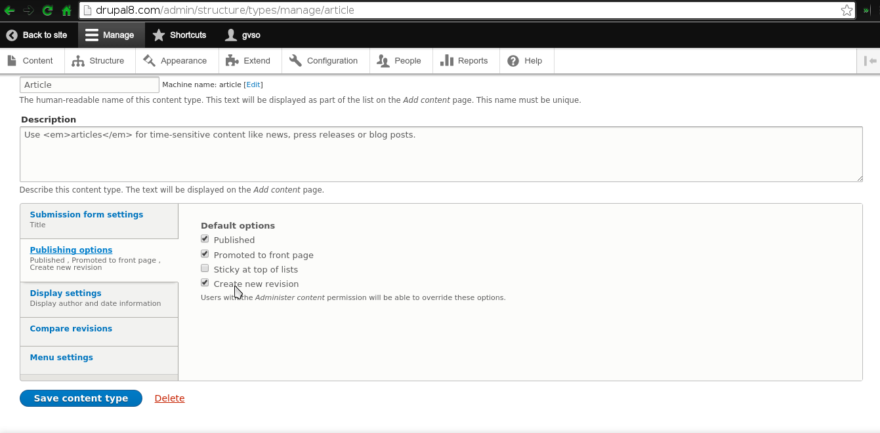Select the Compare revisions tab

(71, 329)
